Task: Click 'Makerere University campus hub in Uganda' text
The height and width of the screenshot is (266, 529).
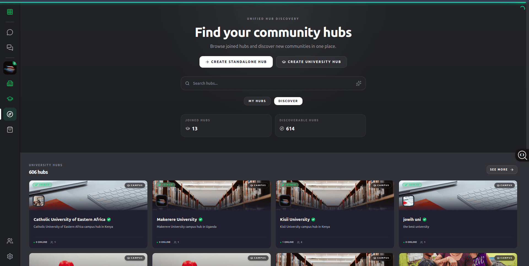Action: [x=187, y=227]
